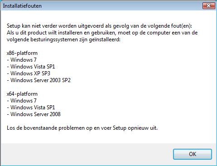Click the Windows Server 2003 SP2 entry
This screenshot has width=217, height=166.
coord(39,80)
